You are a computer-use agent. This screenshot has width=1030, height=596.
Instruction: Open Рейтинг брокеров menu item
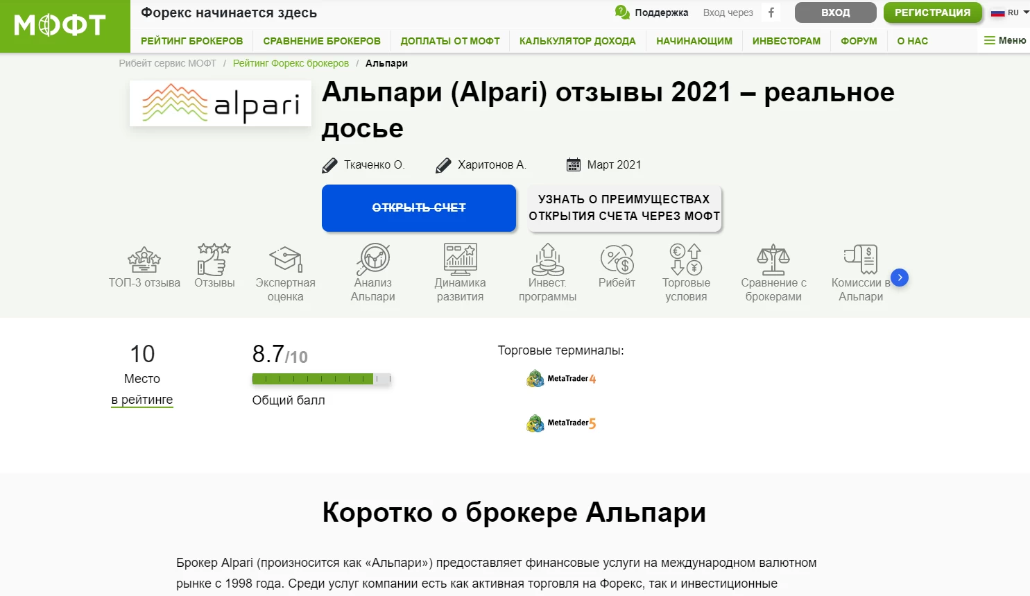pyautogui.click(x=191, y=41)
